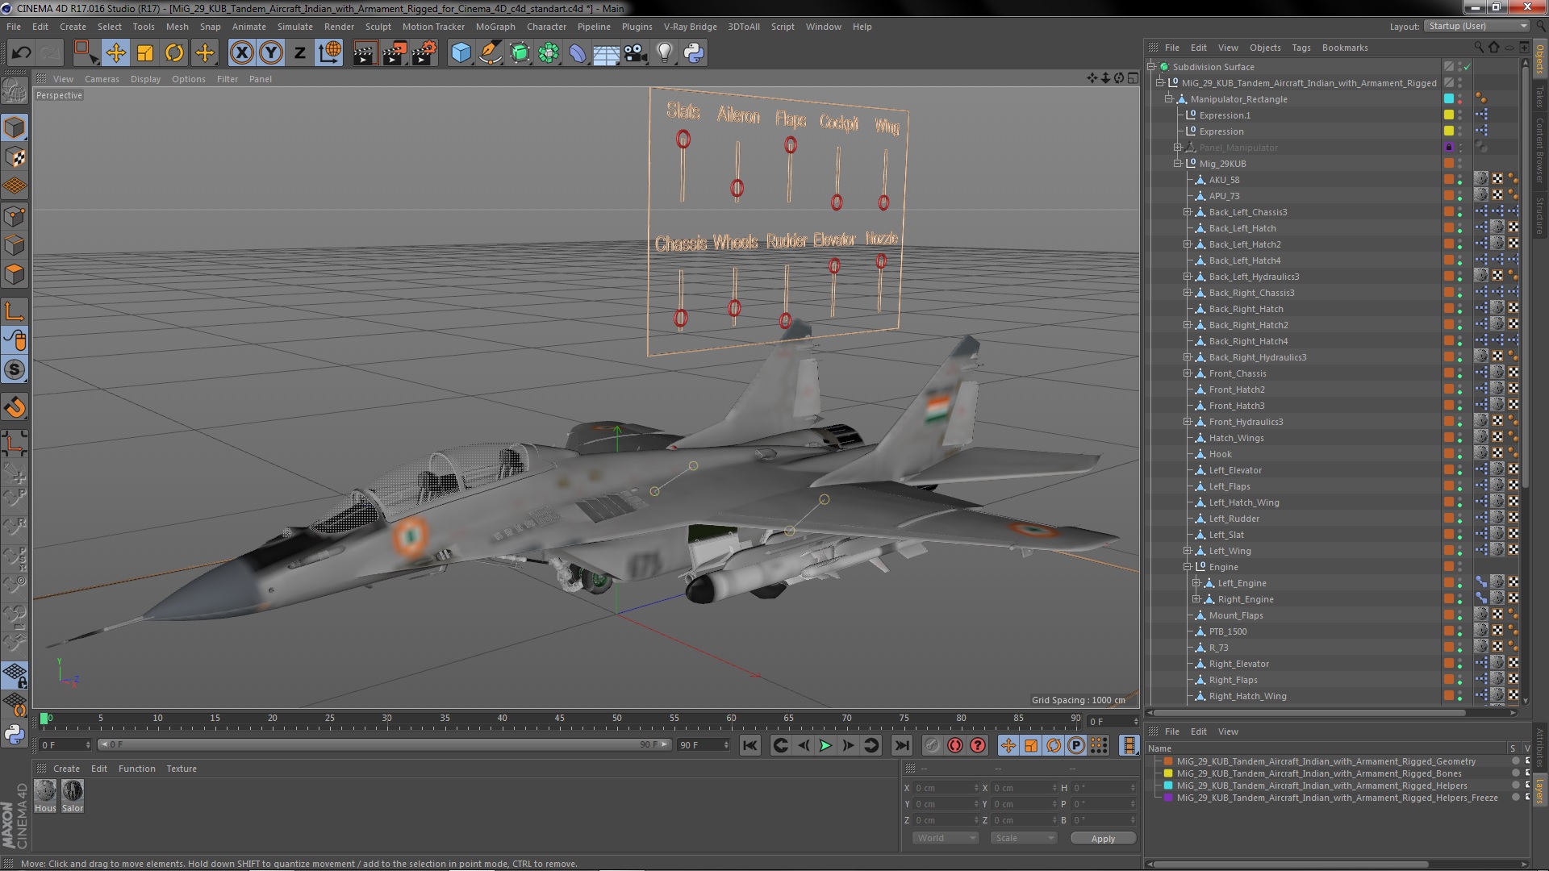Switch coordinate system icon
The image size is (1549, 871).
coord(329,53)
